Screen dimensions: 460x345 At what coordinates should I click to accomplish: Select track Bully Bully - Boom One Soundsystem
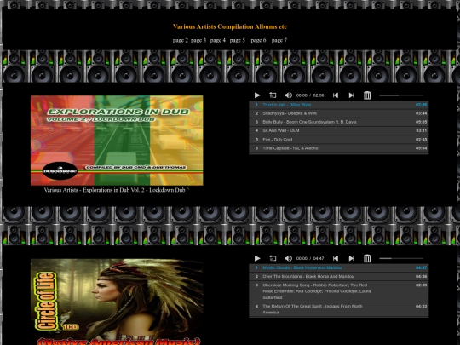click(x=338, y=122)
